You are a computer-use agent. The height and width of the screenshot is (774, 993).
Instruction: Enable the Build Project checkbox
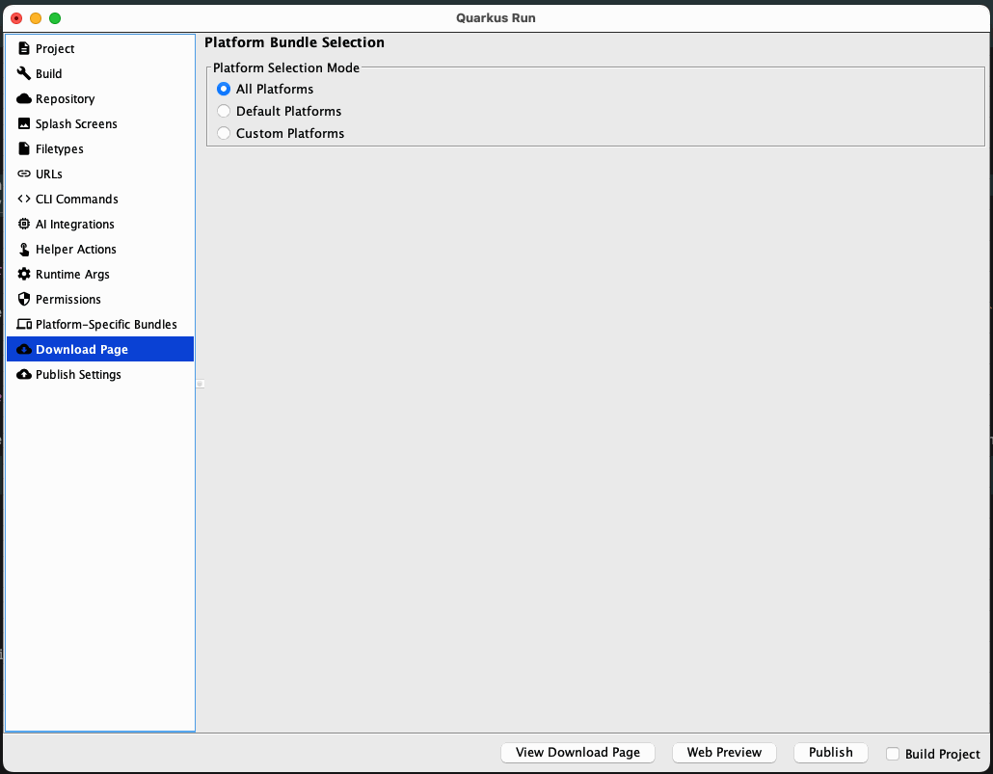(x=893, y=754)
